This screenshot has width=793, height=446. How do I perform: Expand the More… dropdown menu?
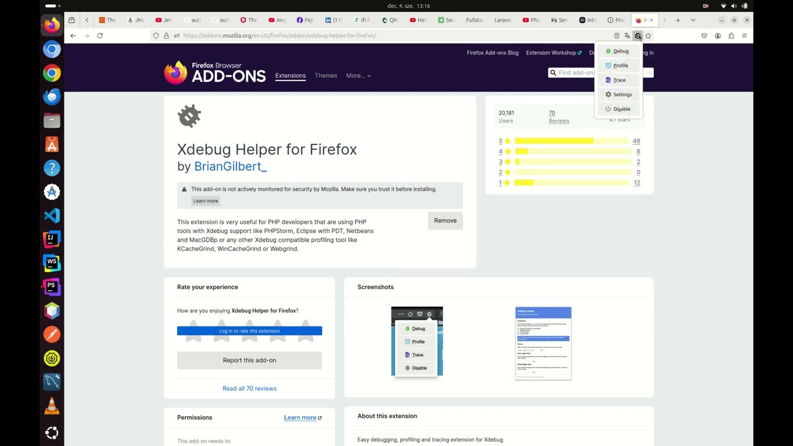(x=359, y=76)
